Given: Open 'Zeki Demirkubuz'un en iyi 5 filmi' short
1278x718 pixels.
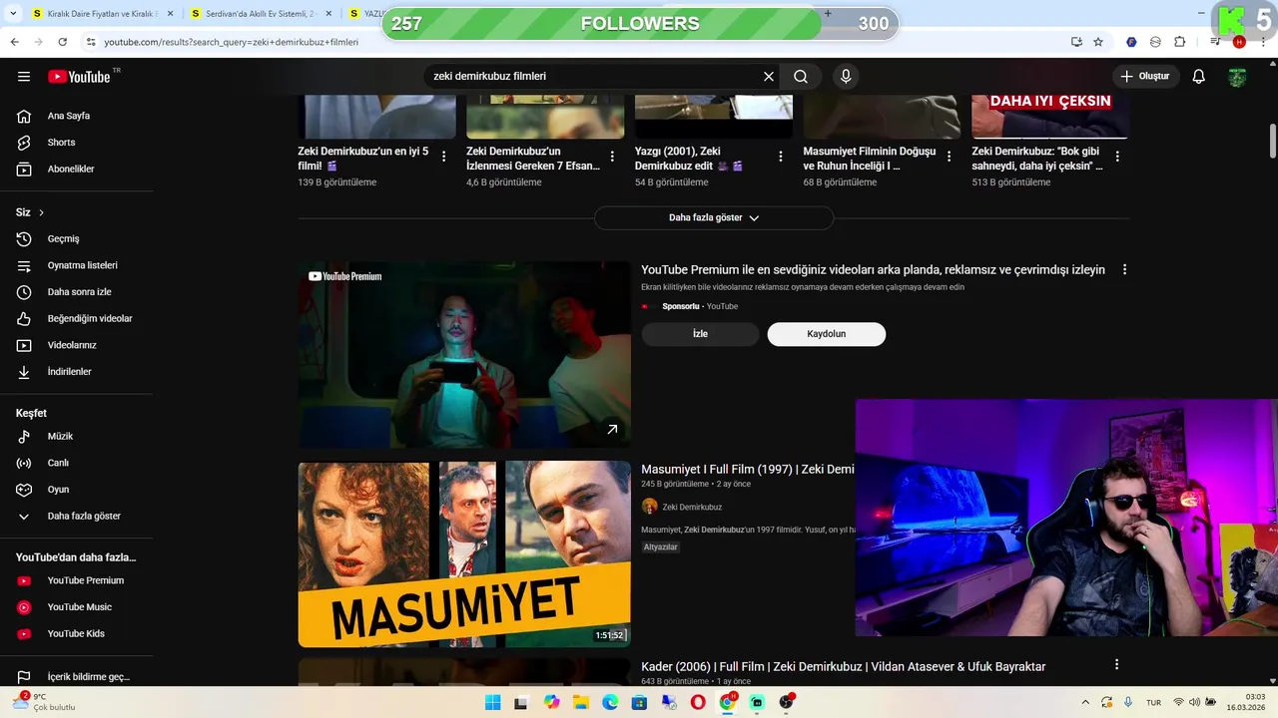Looking at the screenshot, I should (364, 159).
